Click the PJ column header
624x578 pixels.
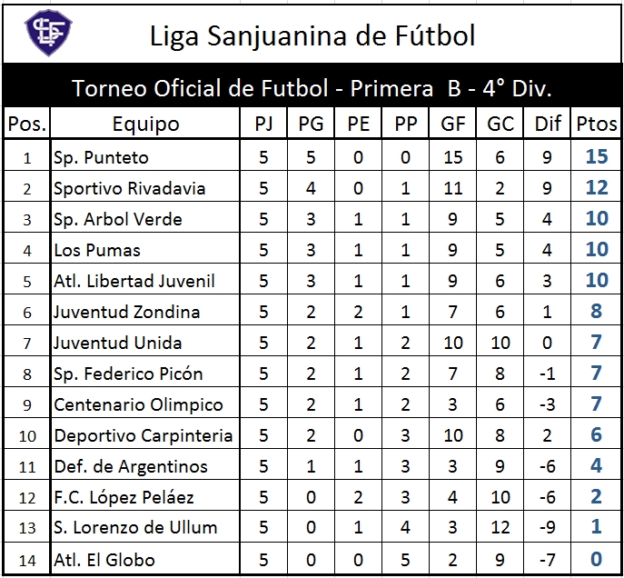[263, 124]
